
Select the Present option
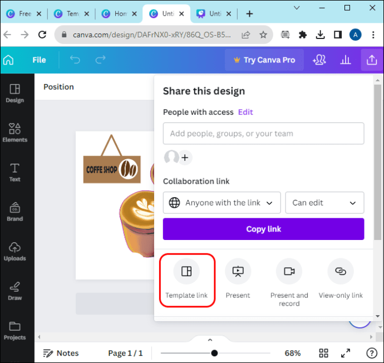[x=238, y=279]
